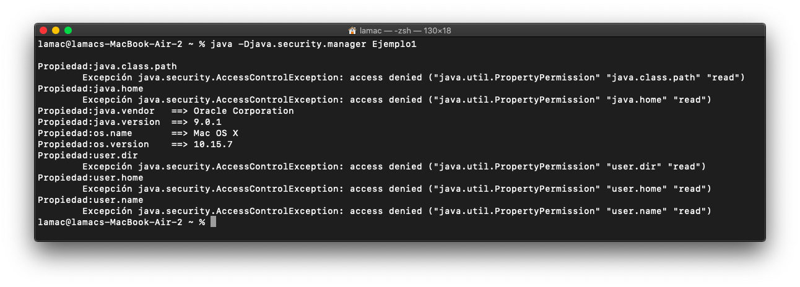Click the exception text mentioning "user.name" "read"
800x287 pixels.
397,211
